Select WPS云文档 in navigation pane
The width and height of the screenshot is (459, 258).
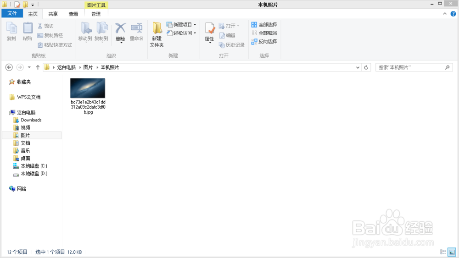tap(25, 97)
